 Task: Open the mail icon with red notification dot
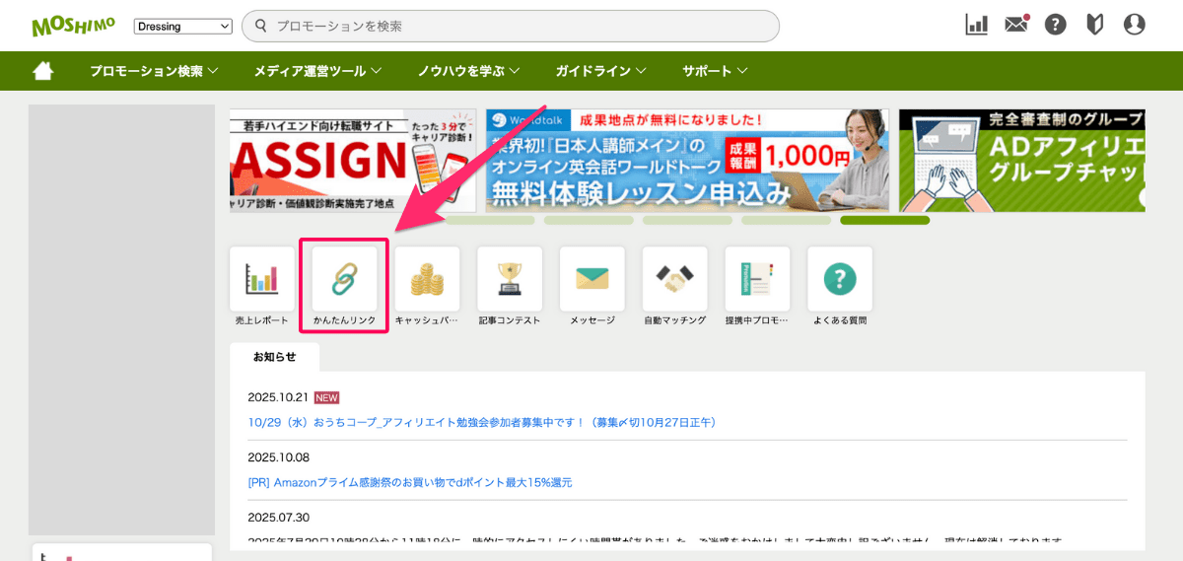(1016, 25)
